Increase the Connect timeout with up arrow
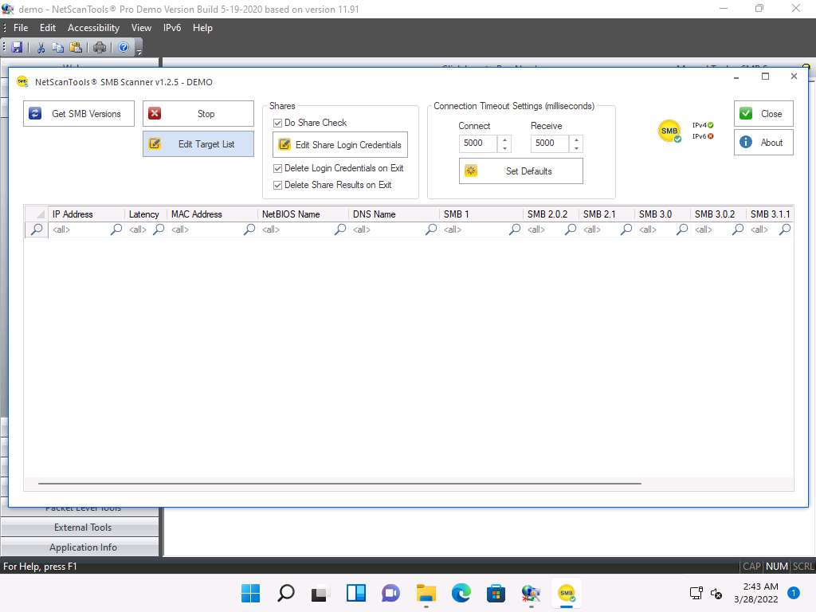816x612 pixels. (504, 139)
